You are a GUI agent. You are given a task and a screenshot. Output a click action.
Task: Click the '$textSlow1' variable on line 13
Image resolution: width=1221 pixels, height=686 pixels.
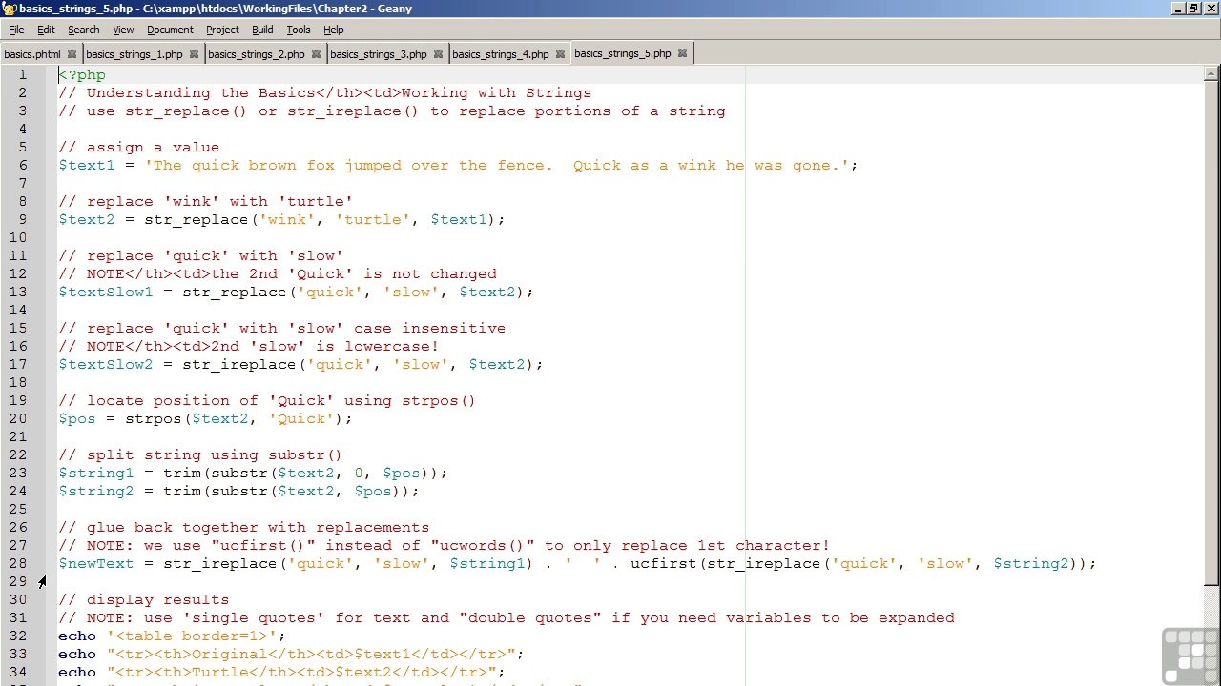(105, 293)
